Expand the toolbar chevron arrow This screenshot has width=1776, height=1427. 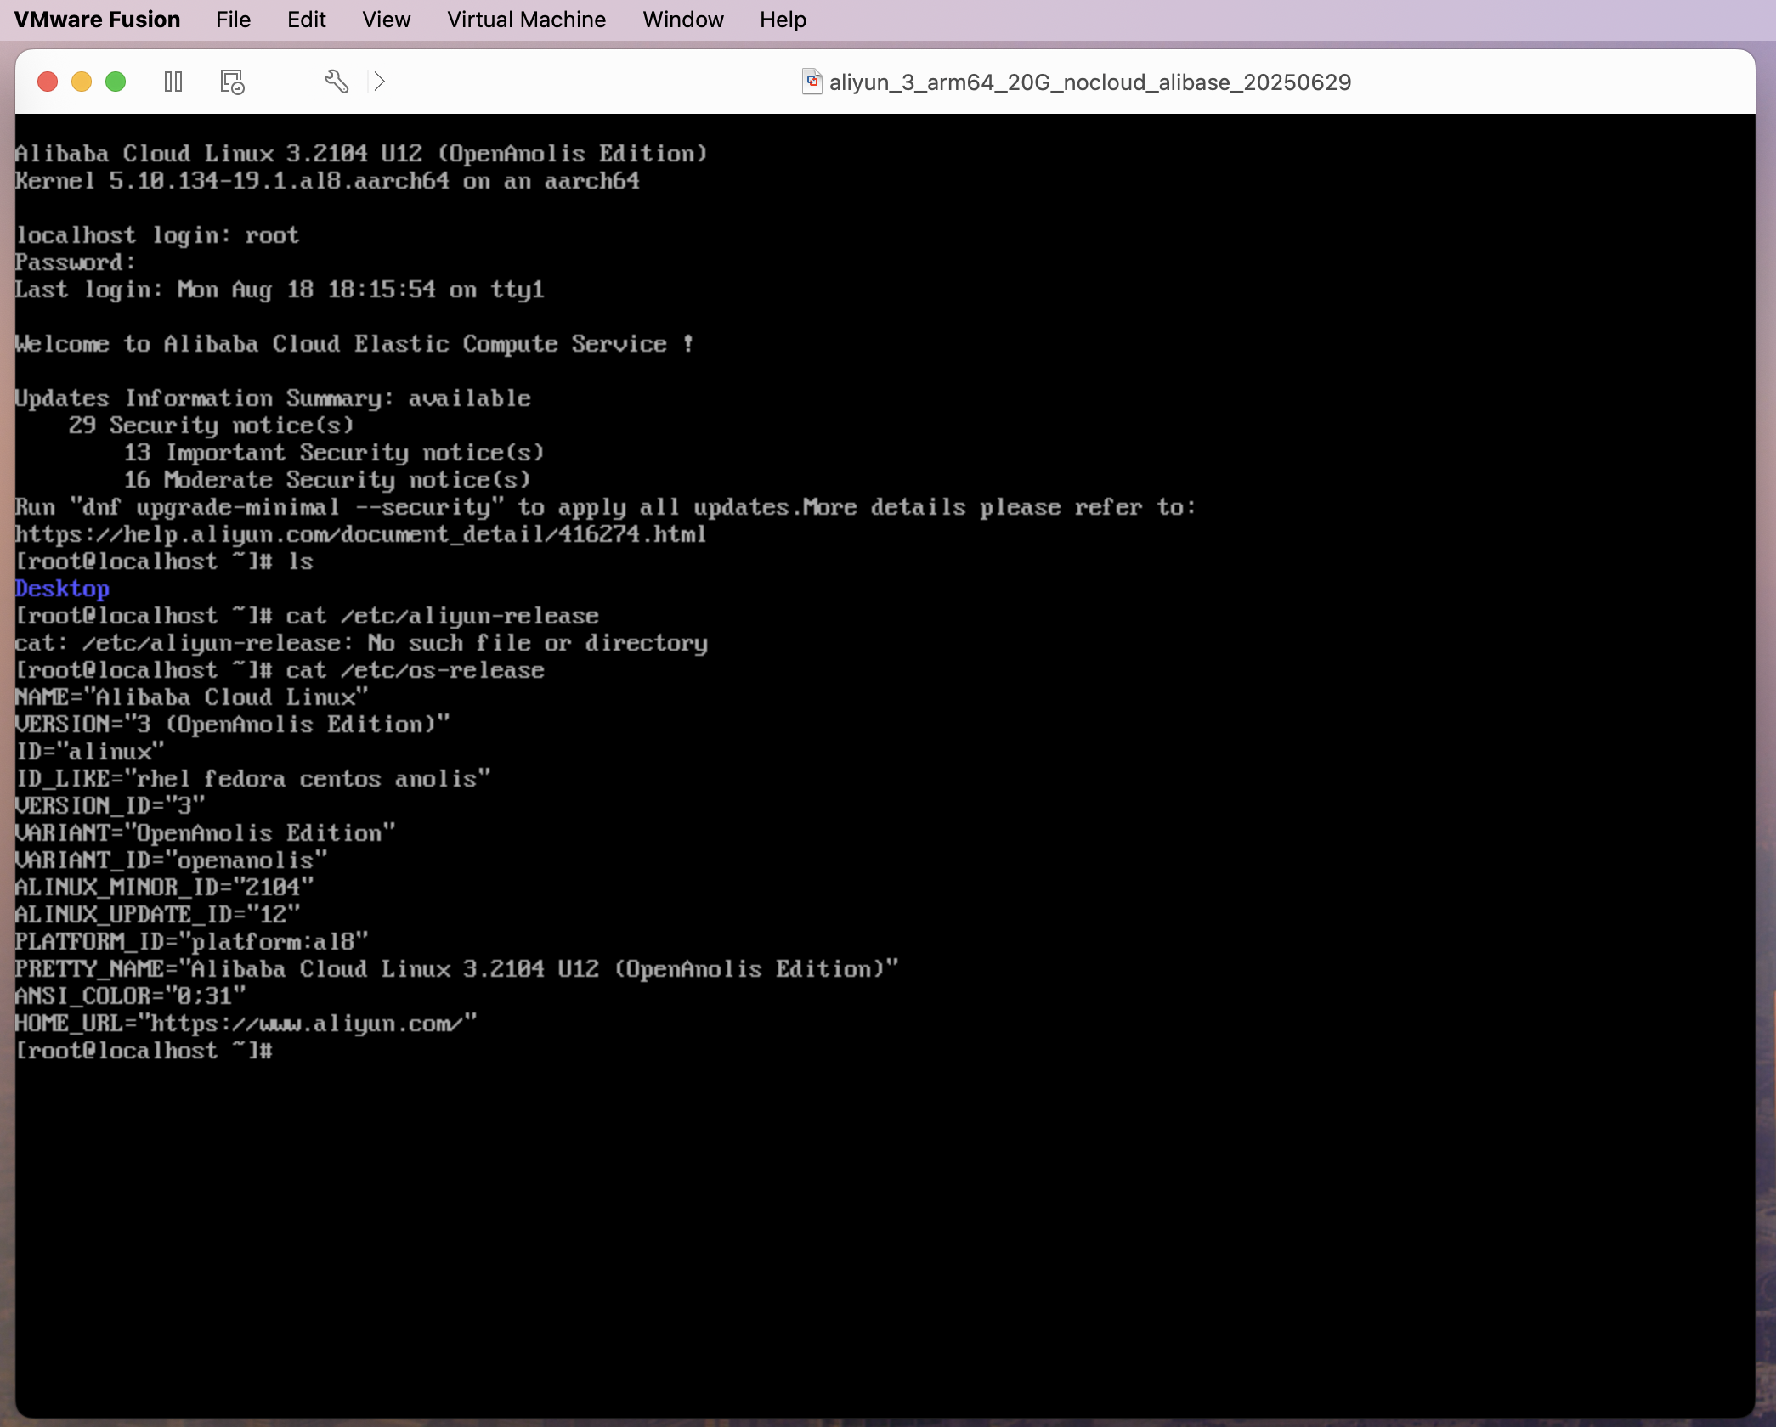point(380,82)
